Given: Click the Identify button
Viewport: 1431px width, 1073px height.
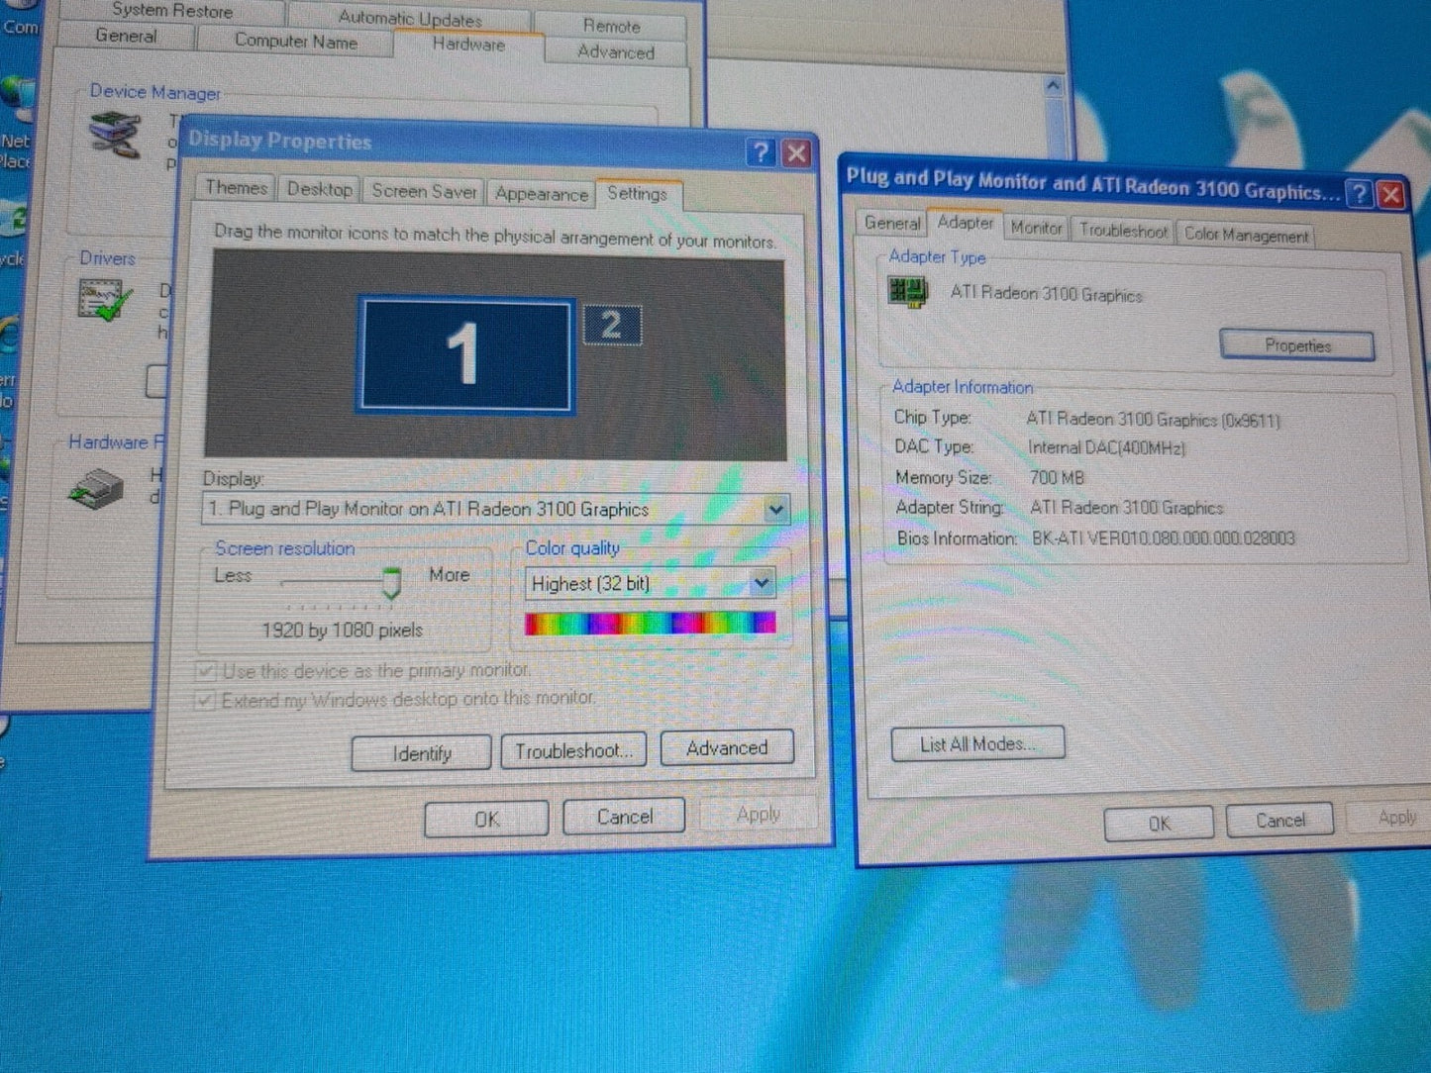Looking at the screenshot, I should [421, 753].
